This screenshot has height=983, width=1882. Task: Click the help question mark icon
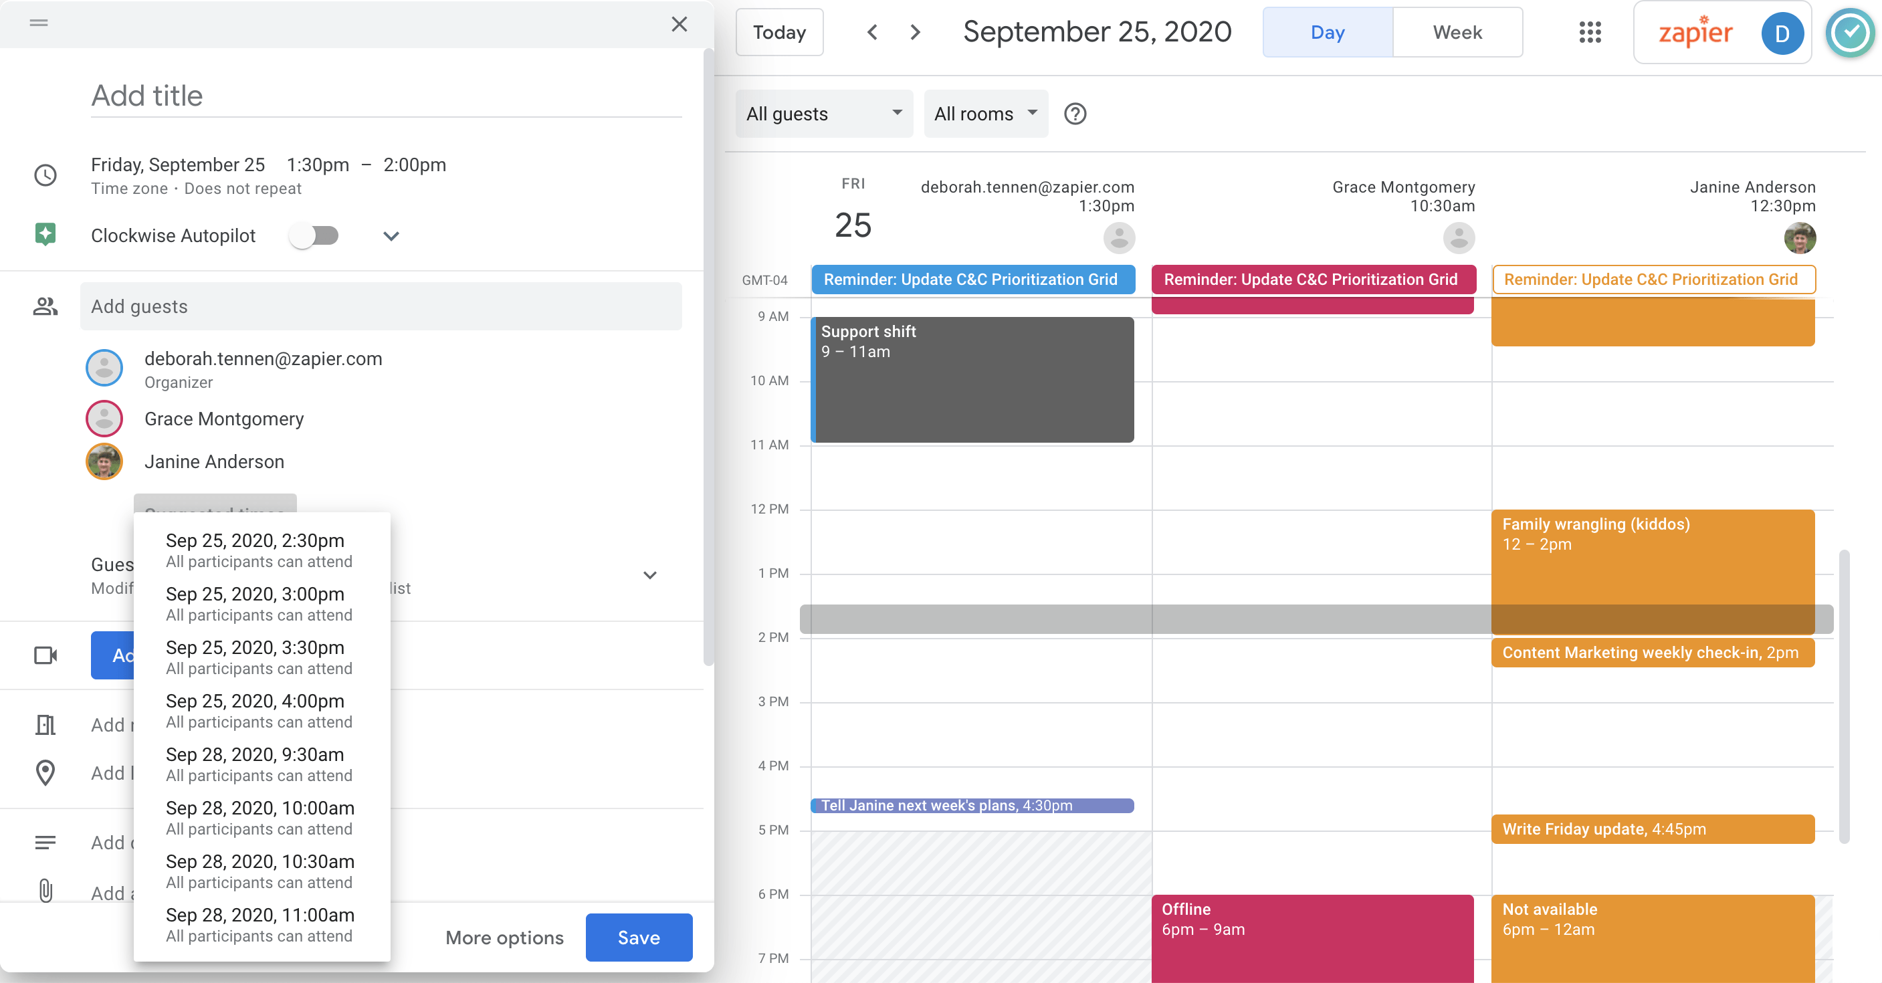[1075, 114]
